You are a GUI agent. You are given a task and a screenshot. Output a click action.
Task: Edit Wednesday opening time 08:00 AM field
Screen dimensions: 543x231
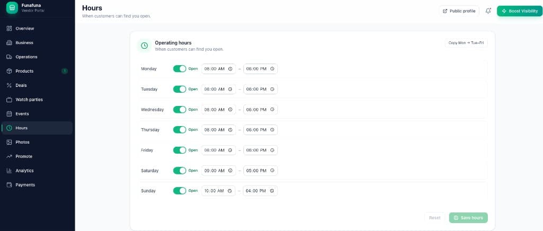tap(218, 110)
